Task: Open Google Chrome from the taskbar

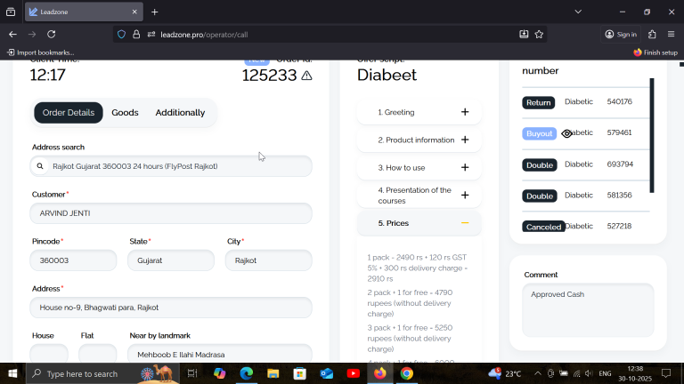Action: pyautogui.click(x=406, y=373)
